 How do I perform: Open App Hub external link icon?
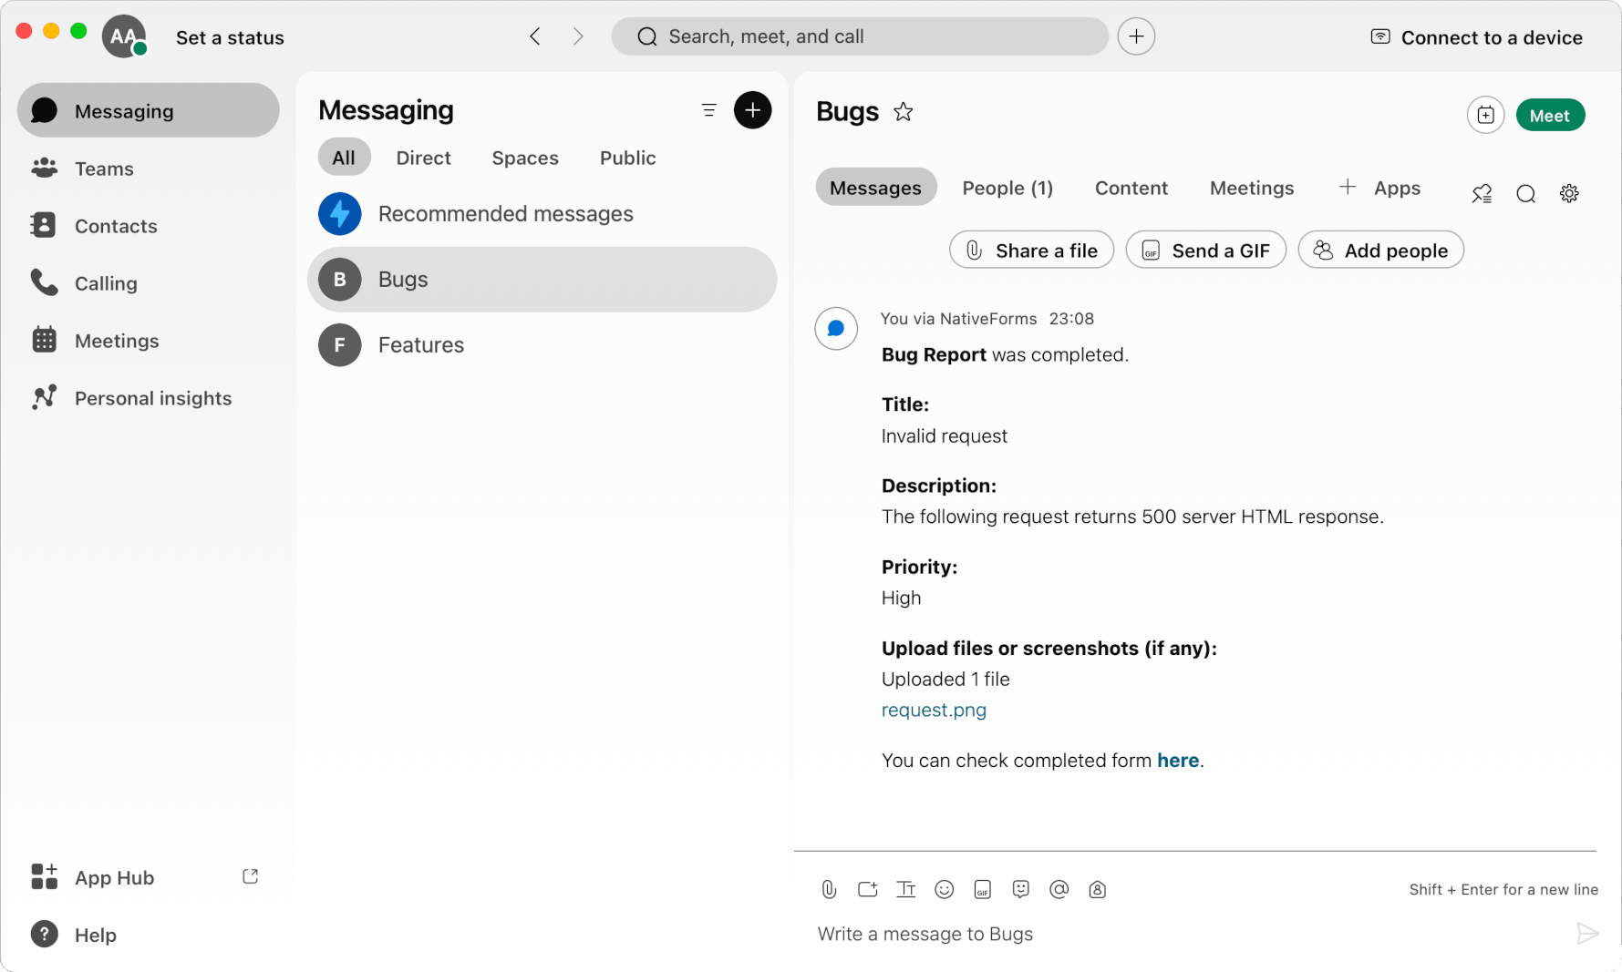pos(250,876)
